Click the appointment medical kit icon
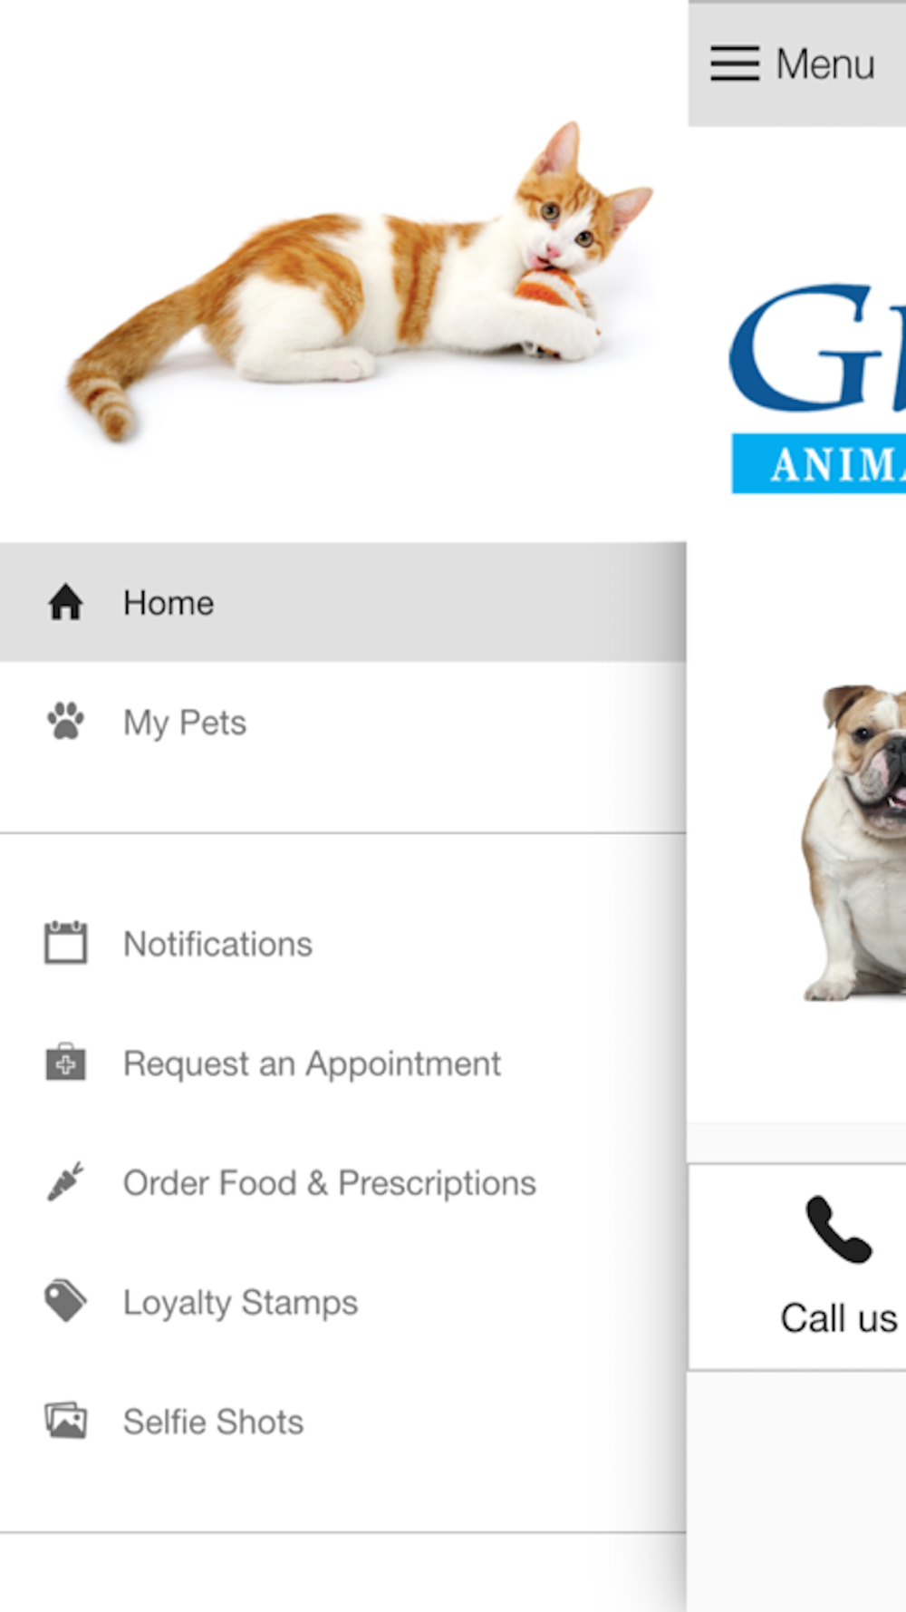 65,1063
